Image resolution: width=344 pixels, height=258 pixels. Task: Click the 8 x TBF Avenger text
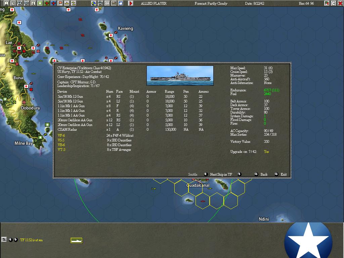tap(119, 149)
